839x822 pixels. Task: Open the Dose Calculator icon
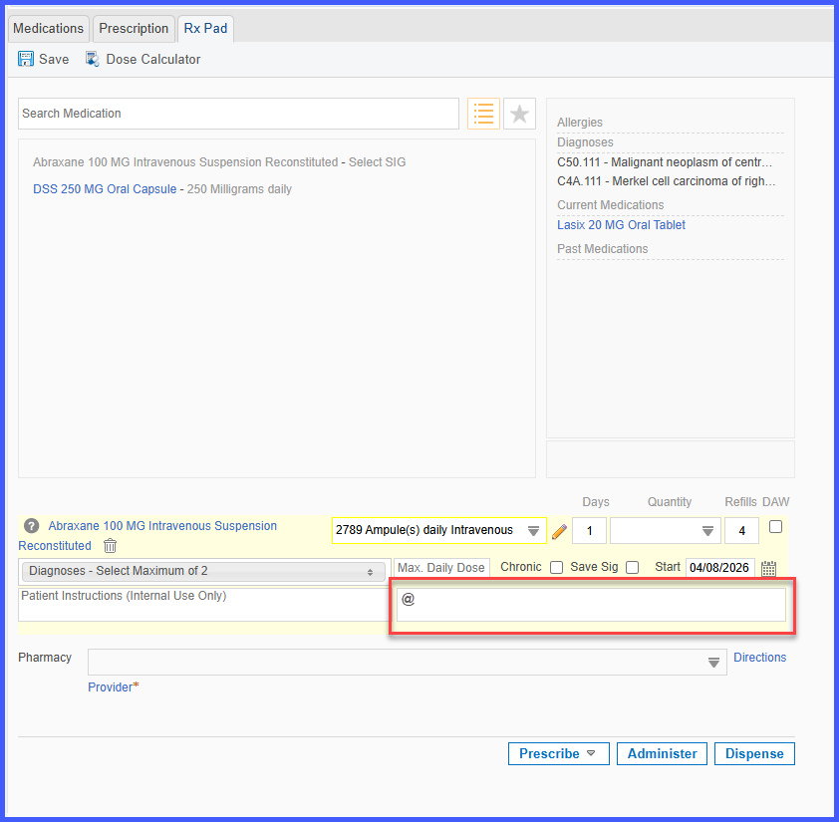pyautogui.click(x=92, y=59)
